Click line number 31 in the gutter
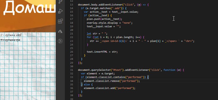This screenshot has width=218, height=100. (71, 70)
